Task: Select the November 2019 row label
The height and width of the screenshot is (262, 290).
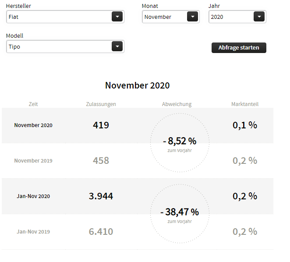Action: [x=33, y=161]
